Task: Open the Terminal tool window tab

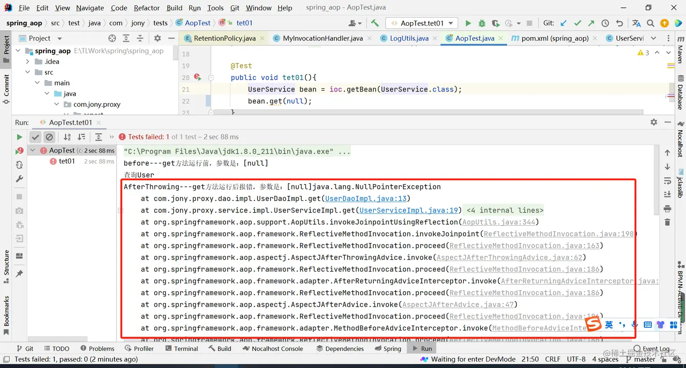Action: (x=182, y=349)
